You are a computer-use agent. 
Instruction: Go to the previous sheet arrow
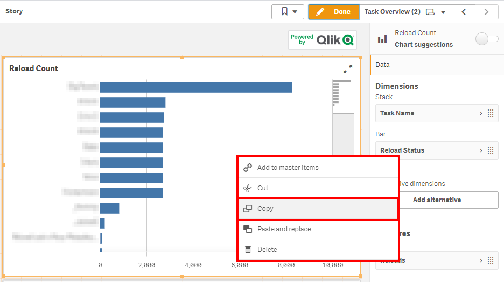point(464,12)
